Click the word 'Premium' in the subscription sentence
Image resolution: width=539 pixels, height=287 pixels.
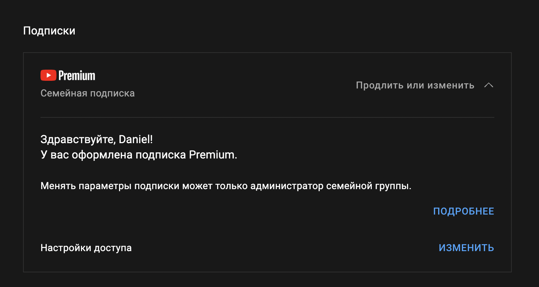(x=212, y=155)
